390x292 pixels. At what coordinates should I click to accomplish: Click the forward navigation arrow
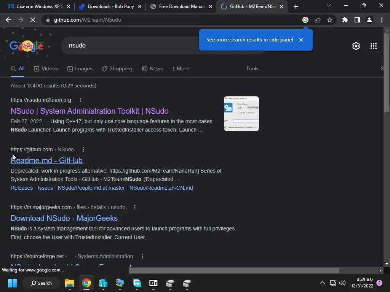click(21, 20)
